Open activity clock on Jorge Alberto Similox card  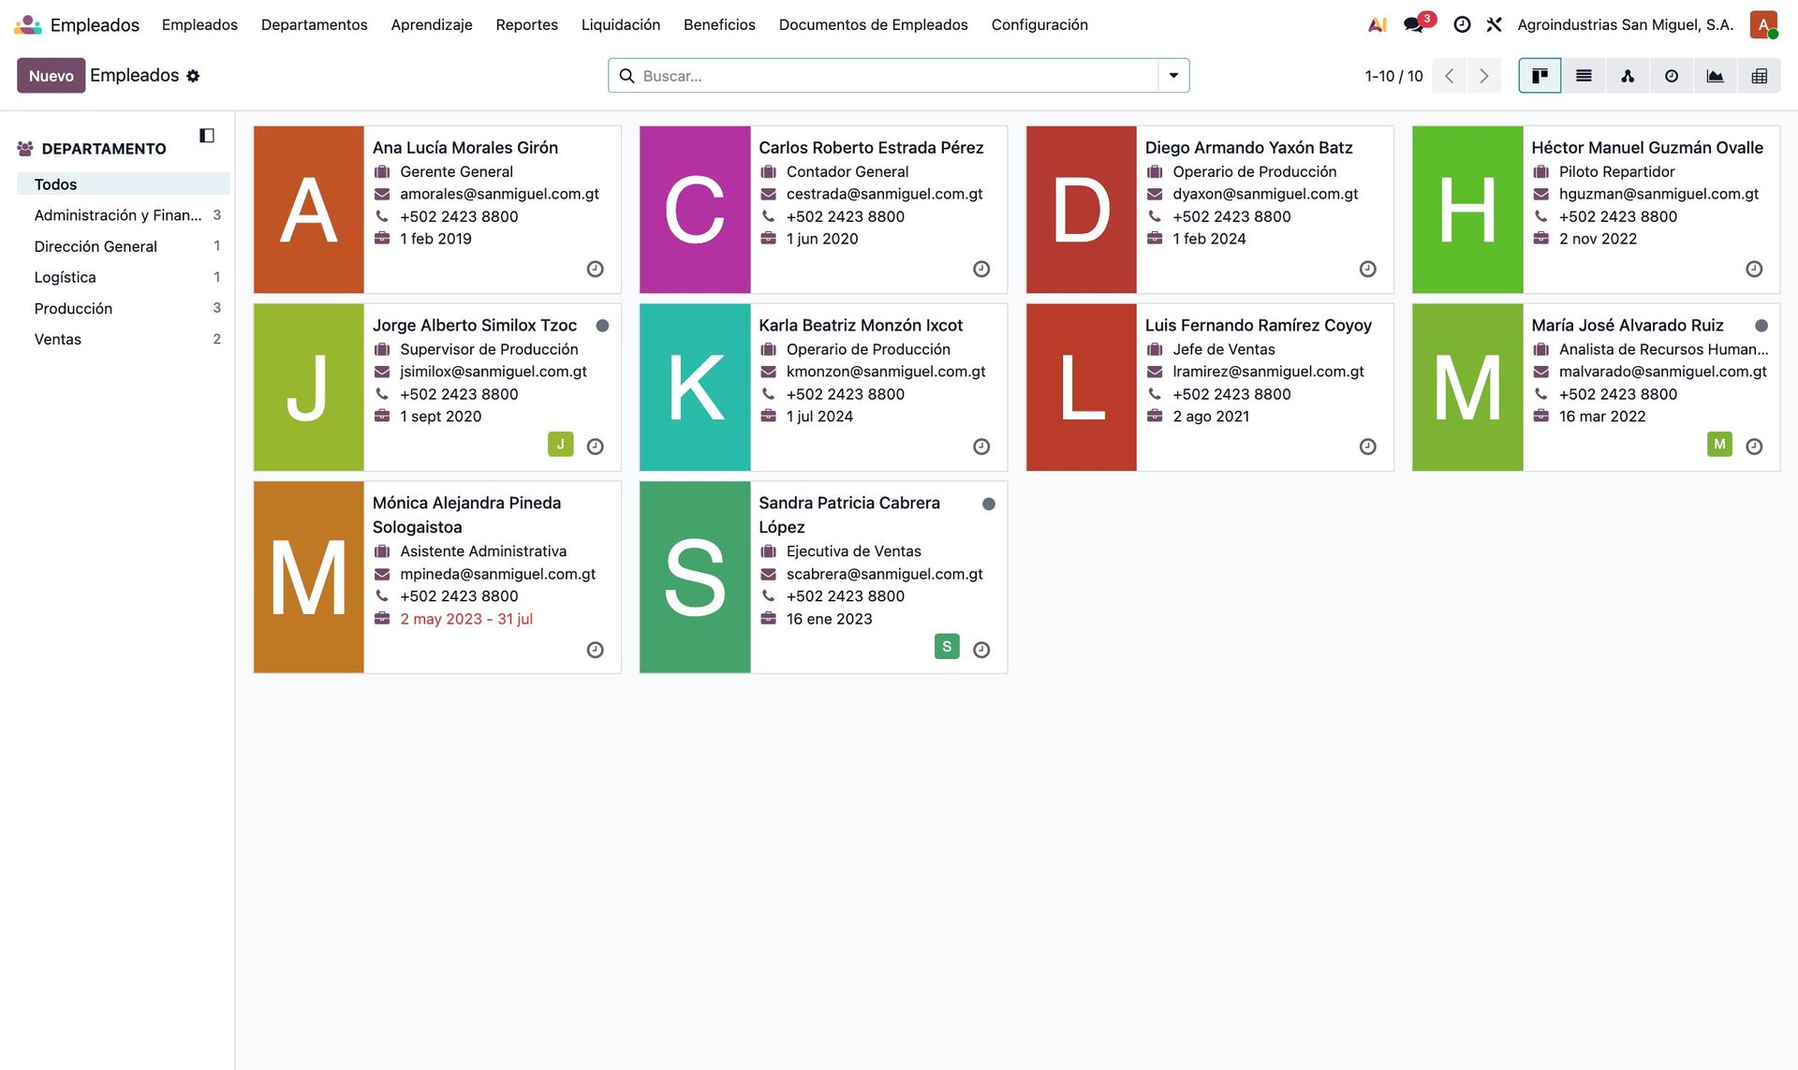click(595, 447)
